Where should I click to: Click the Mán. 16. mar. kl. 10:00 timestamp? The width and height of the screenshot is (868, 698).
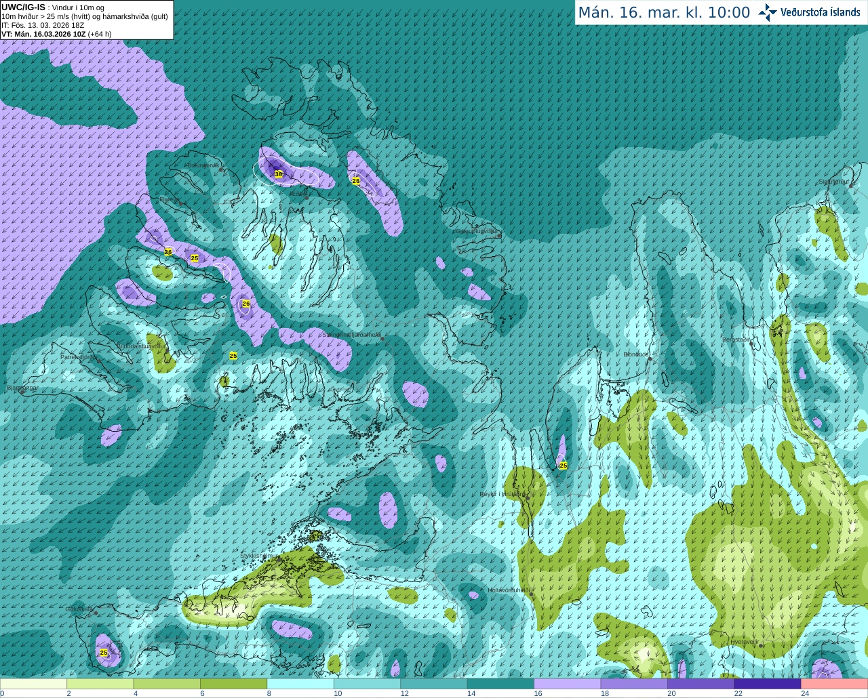(x=664, y=13)
